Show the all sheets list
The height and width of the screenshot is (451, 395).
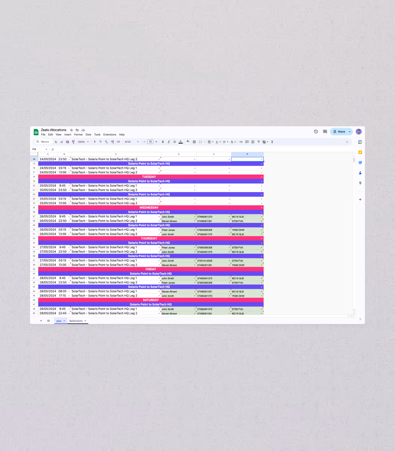click(x=48, y=321)
